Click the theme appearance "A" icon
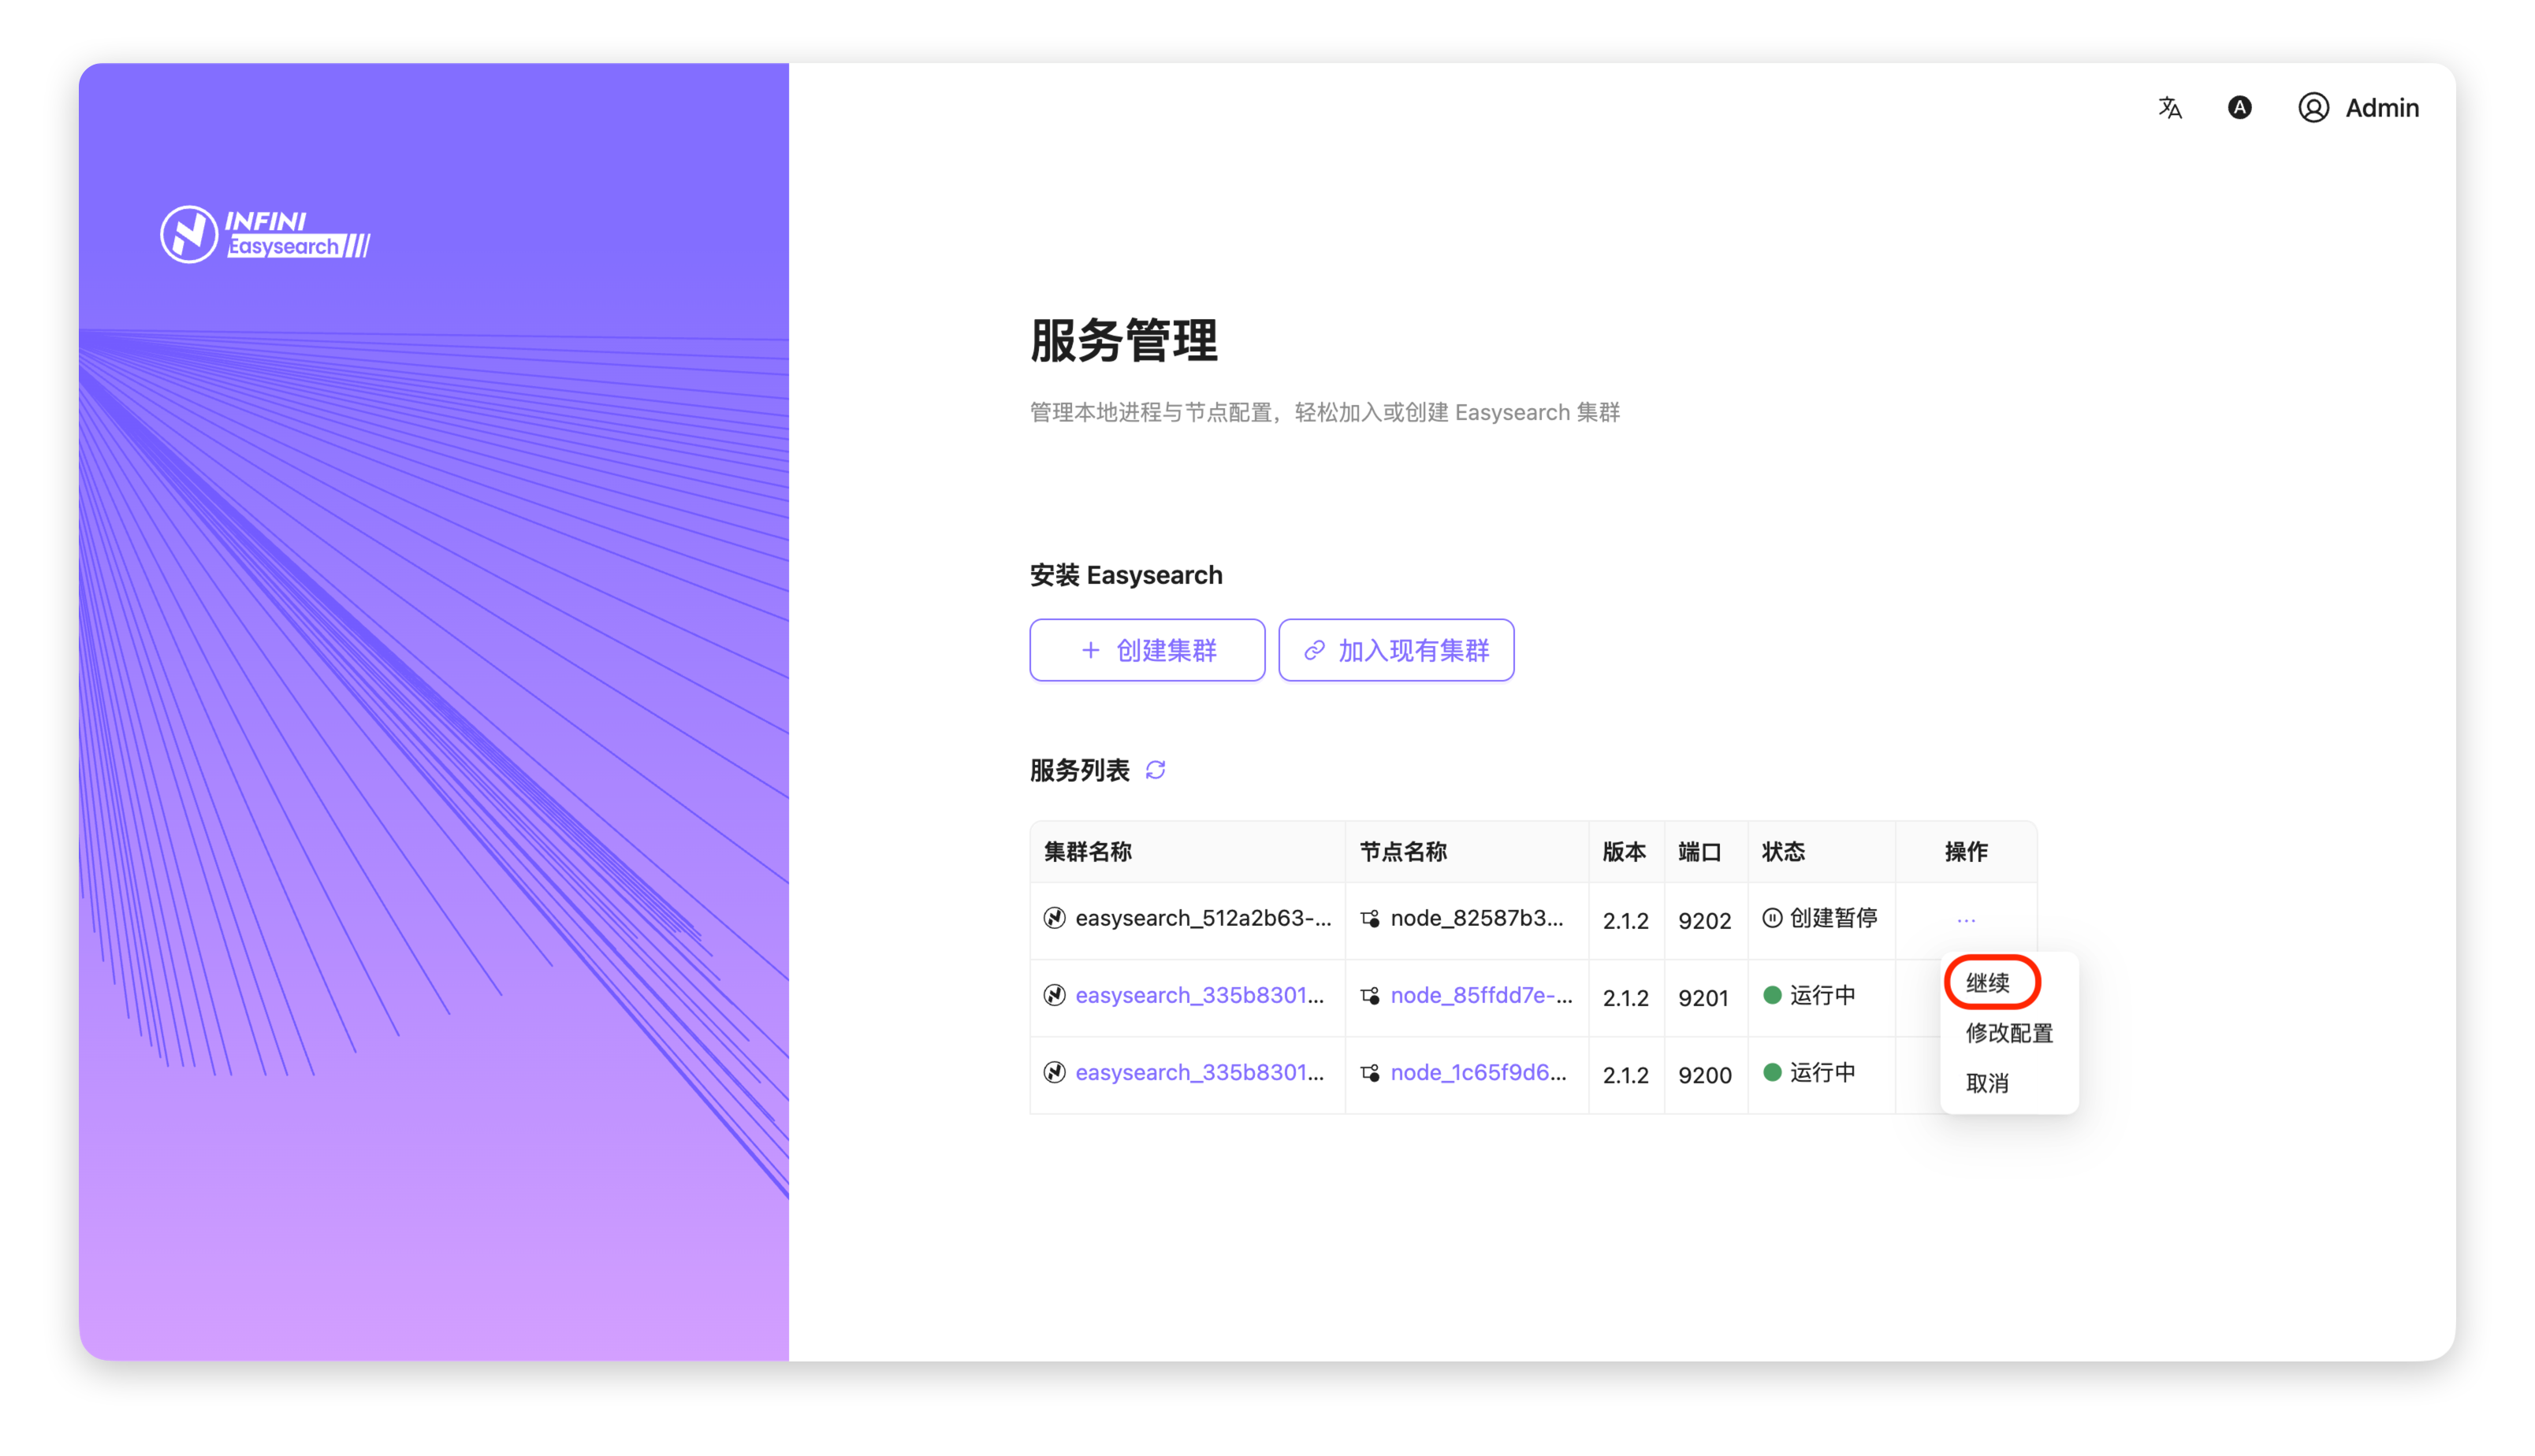 [2239, 108]
